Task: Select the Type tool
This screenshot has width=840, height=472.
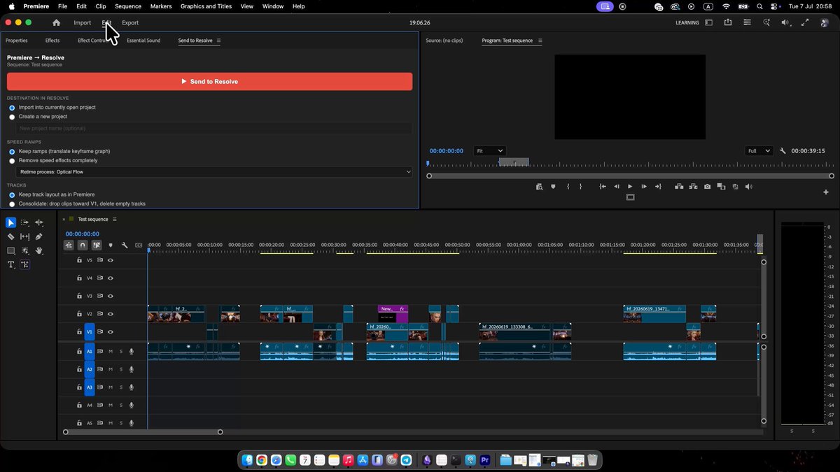Action: (10, 264)
